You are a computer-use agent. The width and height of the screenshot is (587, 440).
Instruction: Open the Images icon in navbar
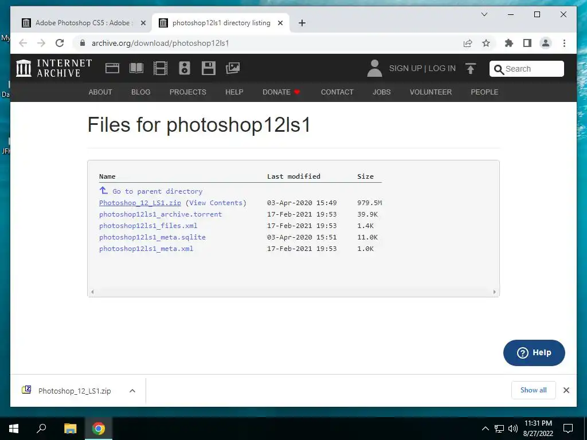(x=233, y=68)
